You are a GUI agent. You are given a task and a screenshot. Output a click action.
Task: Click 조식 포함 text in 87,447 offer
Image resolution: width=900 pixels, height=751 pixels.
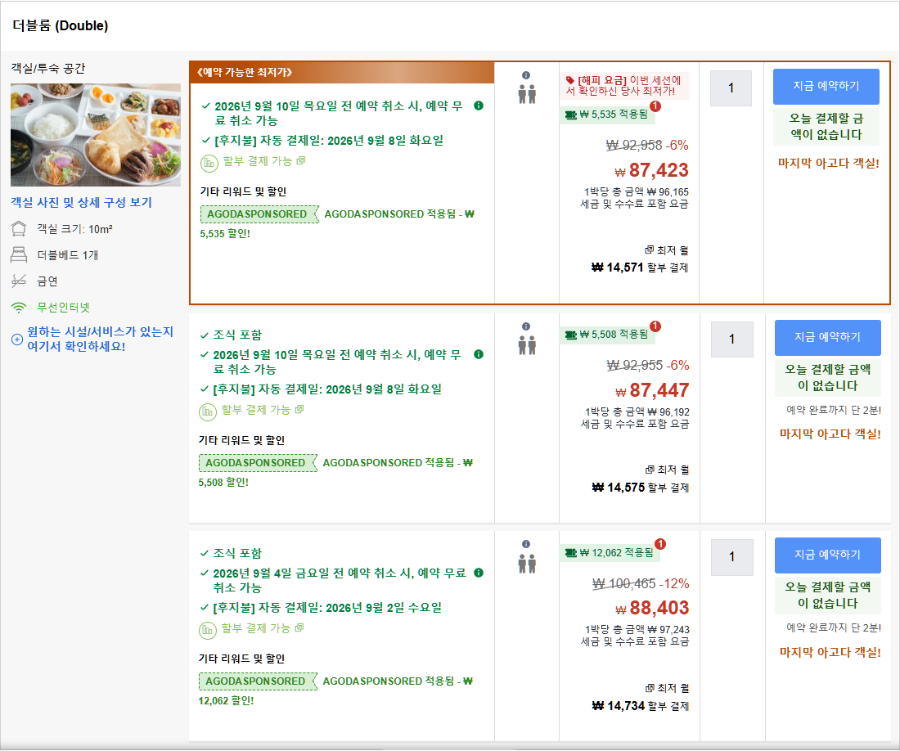(237, 335)
